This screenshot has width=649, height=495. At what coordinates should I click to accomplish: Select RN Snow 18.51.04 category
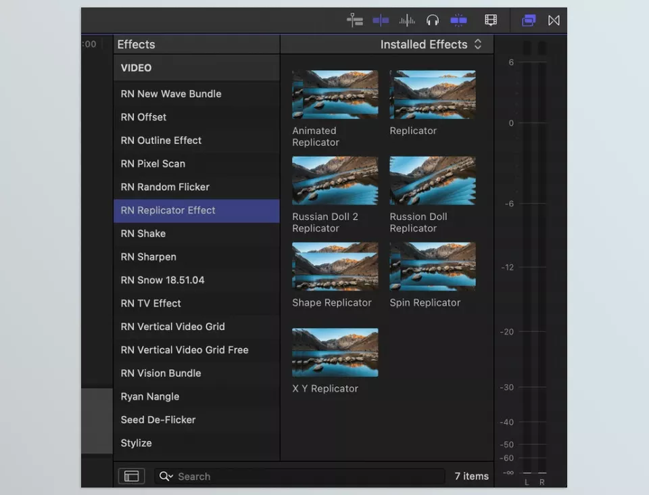(197, 280)
